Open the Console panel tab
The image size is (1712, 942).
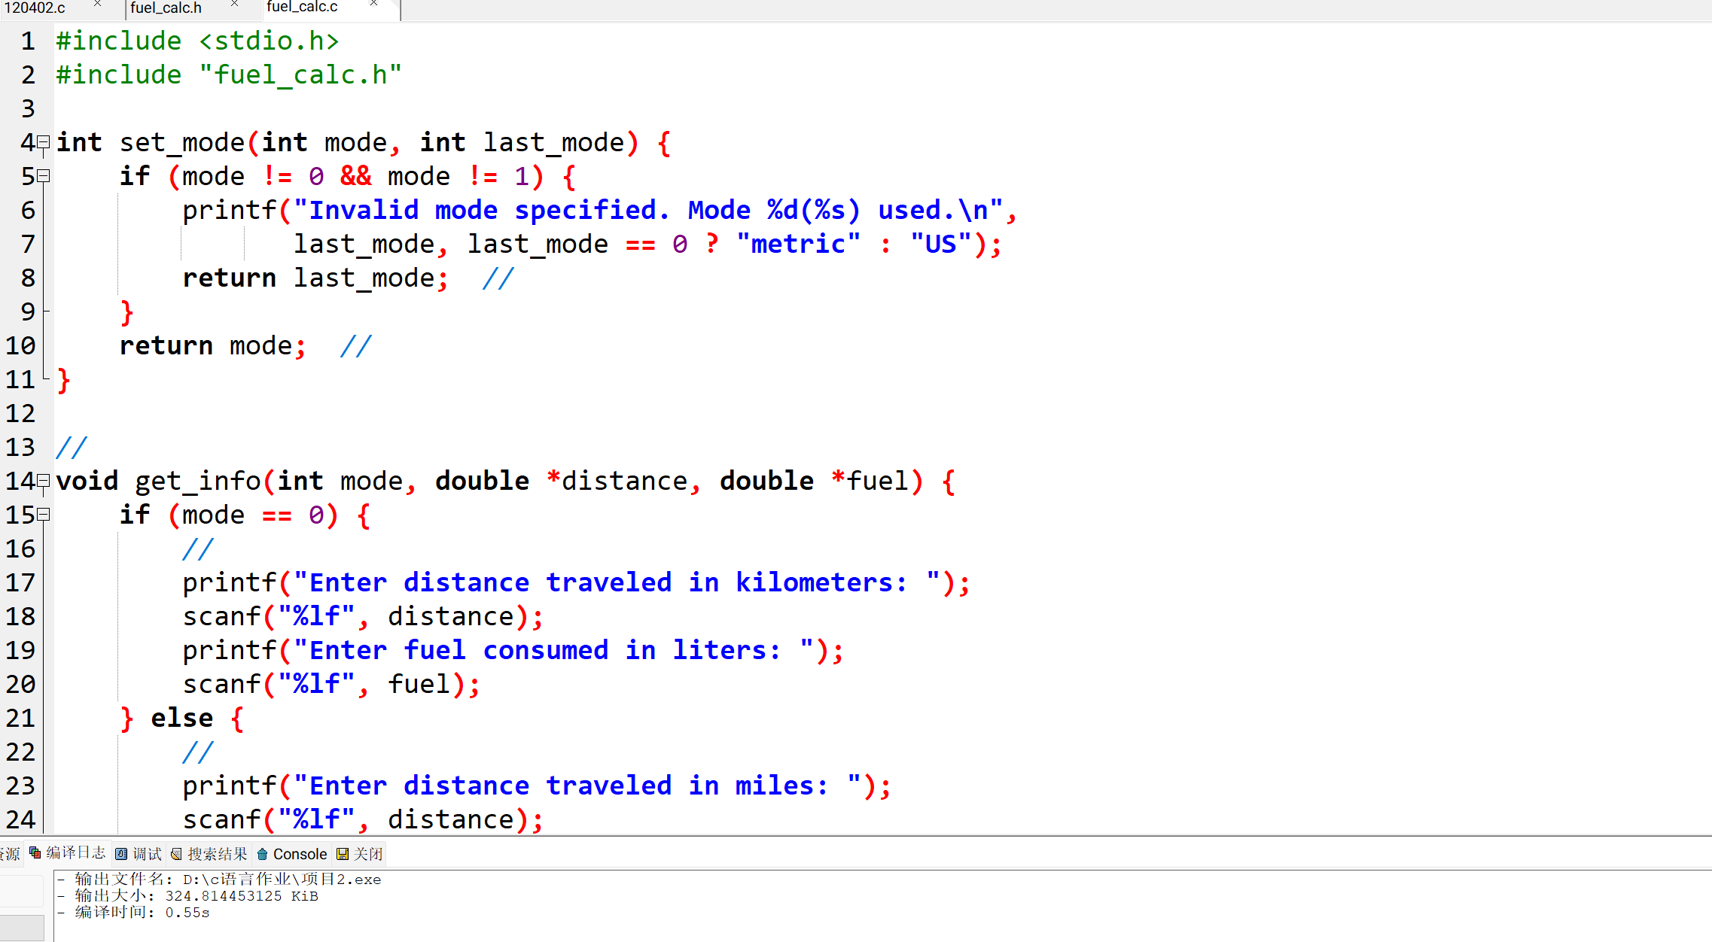pyautogui.click(x=300, y=854)
